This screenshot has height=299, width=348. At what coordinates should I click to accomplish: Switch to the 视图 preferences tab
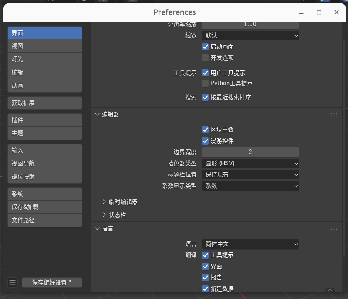click(x=45, y=46)
